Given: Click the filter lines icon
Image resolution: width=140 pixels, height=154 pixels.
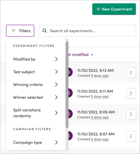Looking at the screenshot, I should pyautogui.click(x=14, y=31).
